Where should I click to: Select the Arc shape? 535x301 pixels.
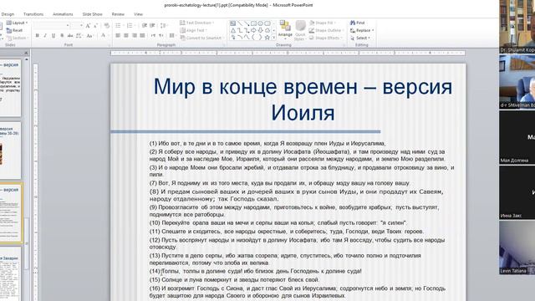click(240, 37)
